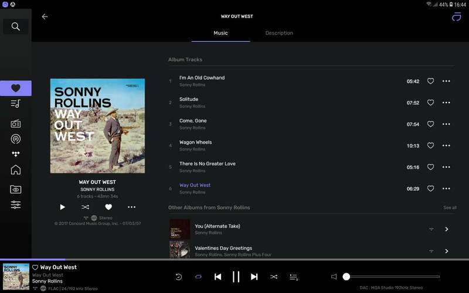Switch to the Description tab

279,33
